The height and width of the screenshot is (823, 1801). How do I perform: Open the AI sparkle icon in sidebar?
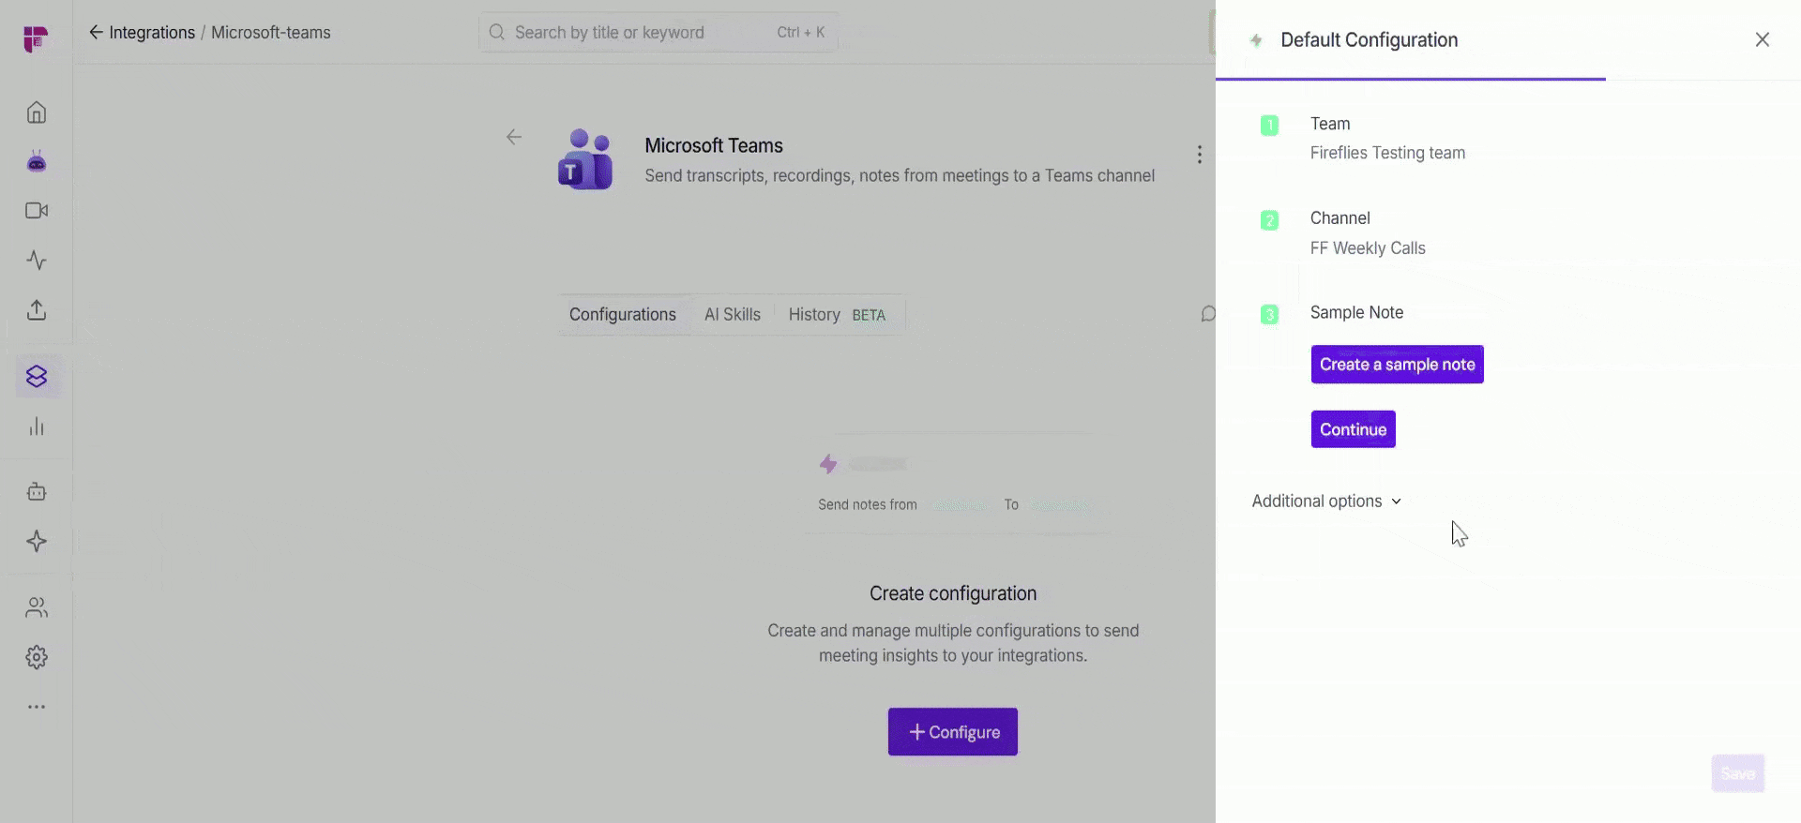[x=37, y=541]
